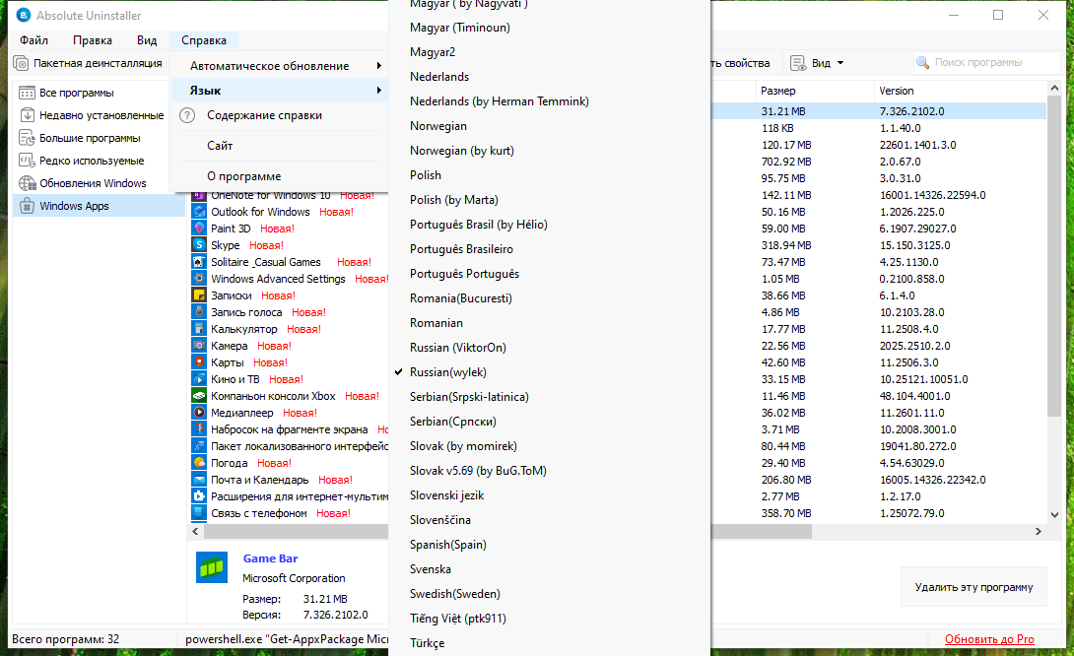Switch language to Polish
Viewport: 1074px width, 656px height.
(x=426, y=175)
